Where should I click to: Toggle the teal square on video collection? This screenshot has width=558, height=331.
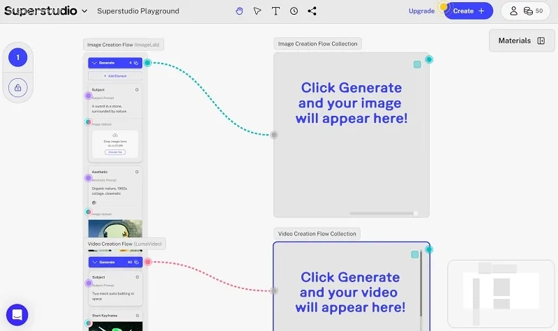pyautogui.click(x=415, y=254)
